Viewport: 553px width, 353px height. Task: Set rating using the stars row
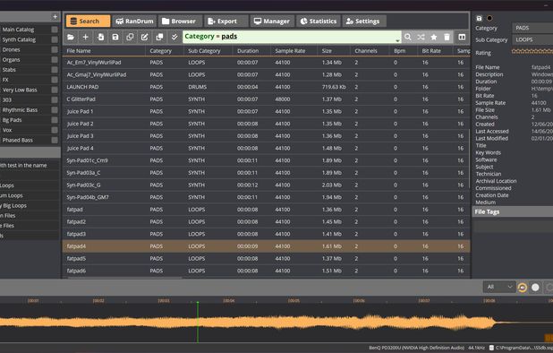532,52
